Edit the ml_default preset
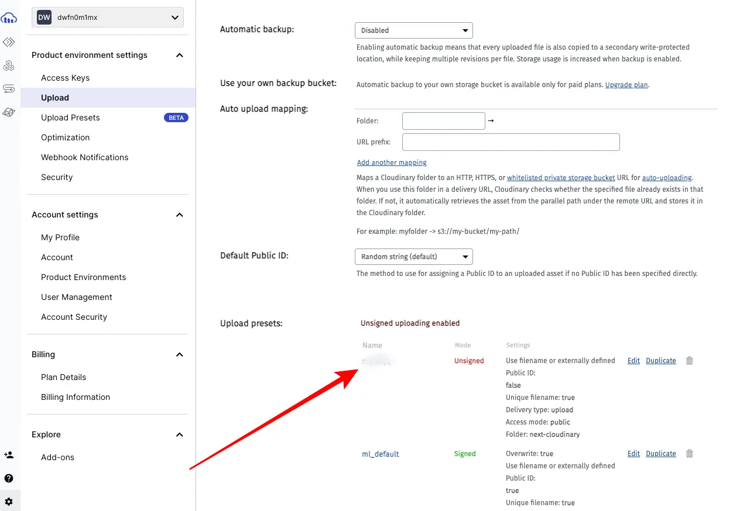The image size is (733, 511). (x=633, y=454)
